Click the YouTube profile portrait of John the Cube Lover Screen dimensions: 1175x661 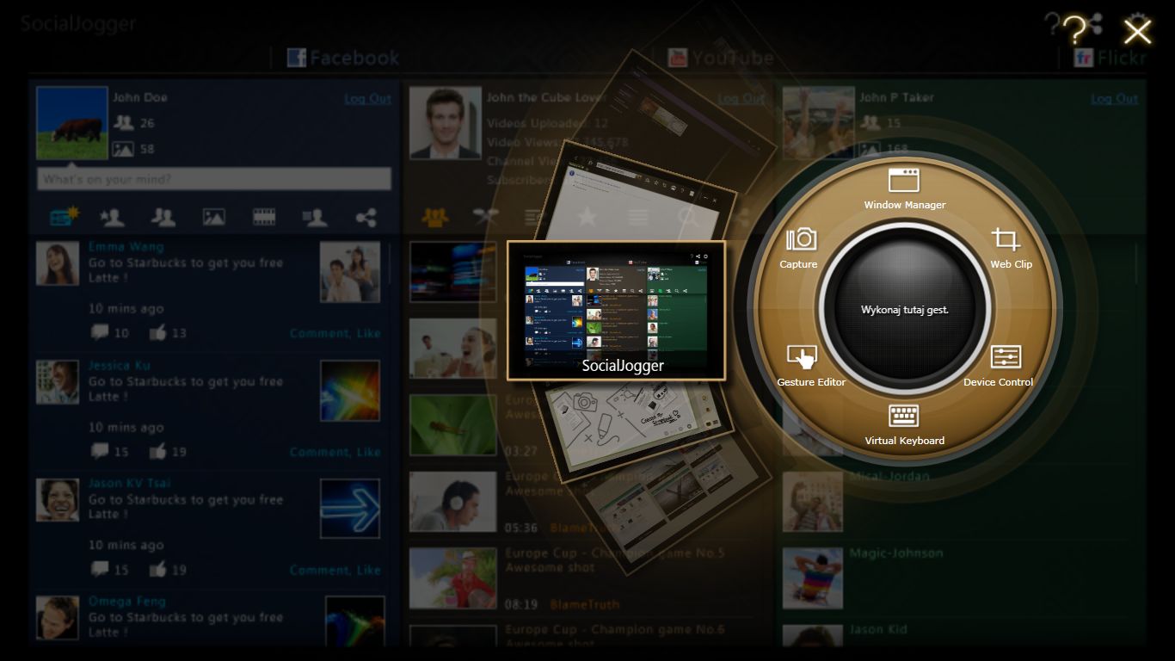445,123
